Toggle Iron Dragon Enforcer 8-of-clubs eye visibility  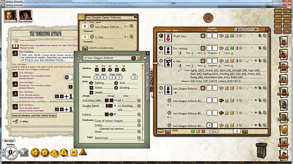click(256, 88)
